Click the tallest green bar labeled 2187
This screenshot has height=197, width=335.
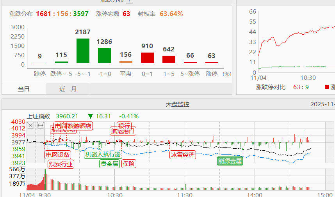pyautogui.click(x=83, y=51)
